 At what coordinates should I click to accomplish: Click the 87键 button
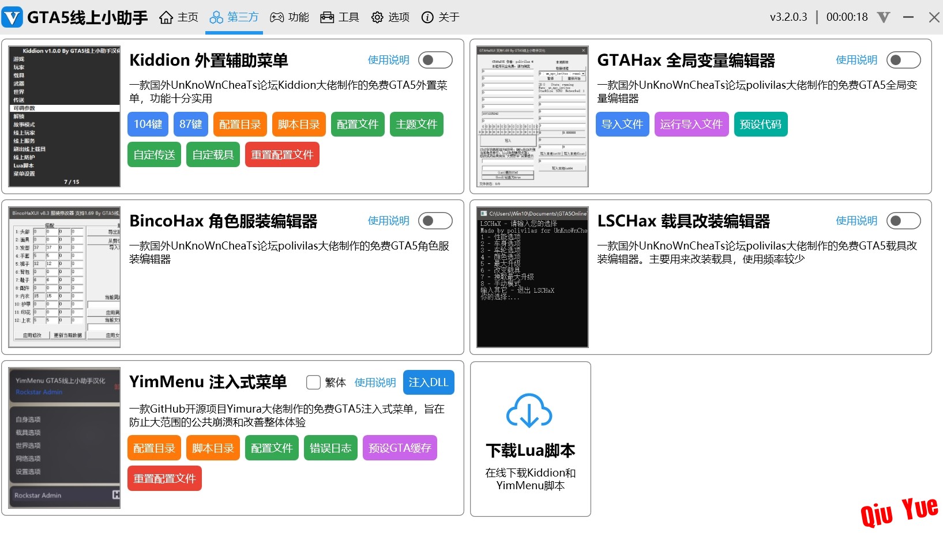click(191, 124)
